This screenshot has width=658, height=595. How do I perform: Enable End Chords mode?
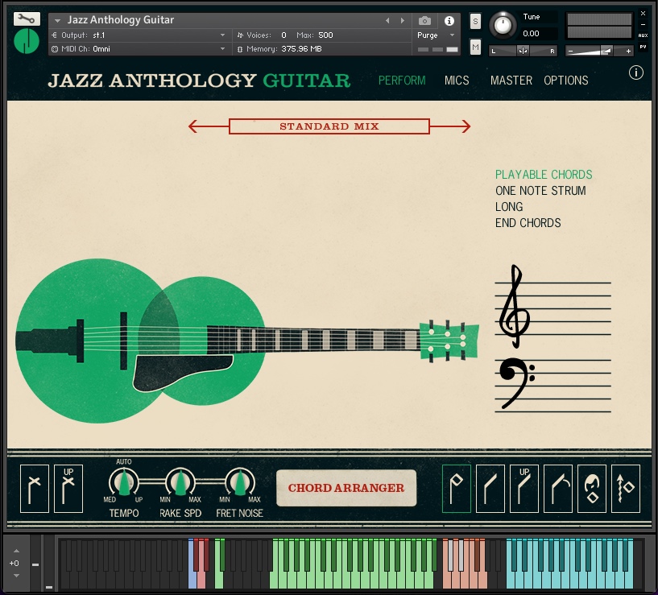pyautogui.click(x=528, y=223)
